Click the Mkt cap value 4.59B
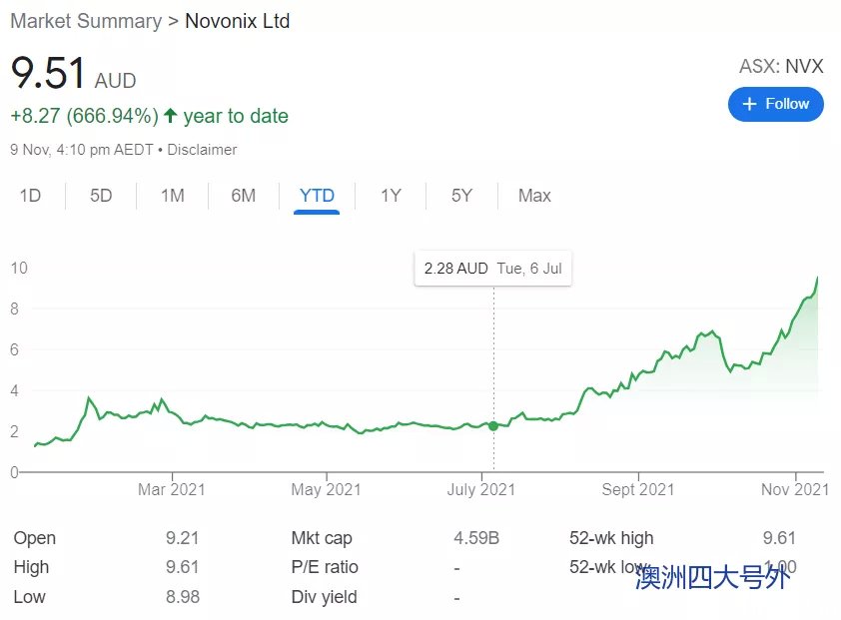The height and width of the screenshot is (620, 841). point(476,538)
